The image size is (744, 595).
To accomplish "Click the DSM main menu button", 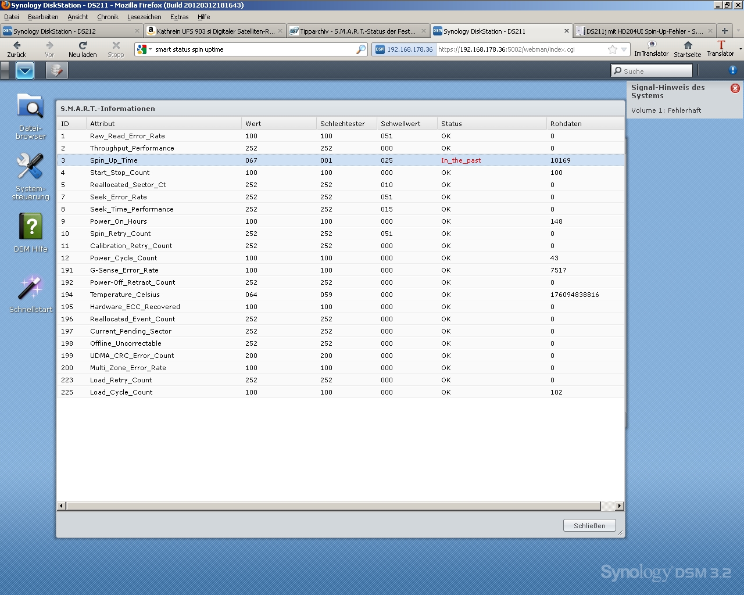I will 25,71.
